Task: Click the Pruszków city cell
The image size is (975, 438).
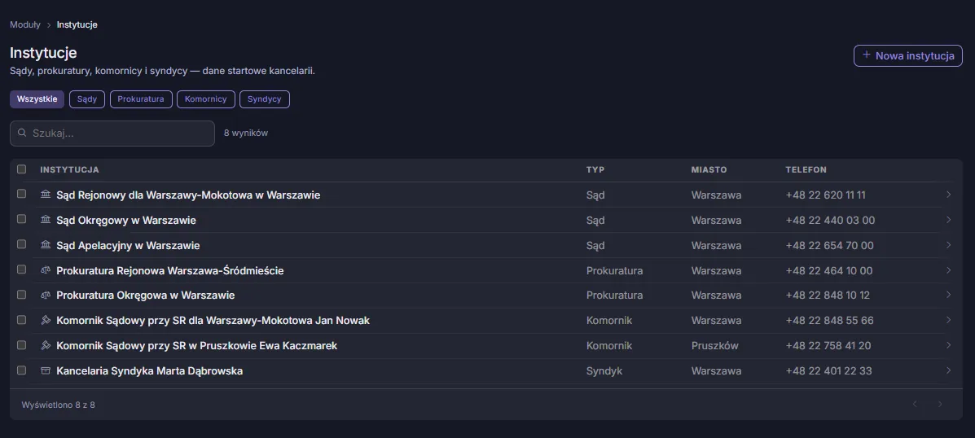Action: coord(715,345)
